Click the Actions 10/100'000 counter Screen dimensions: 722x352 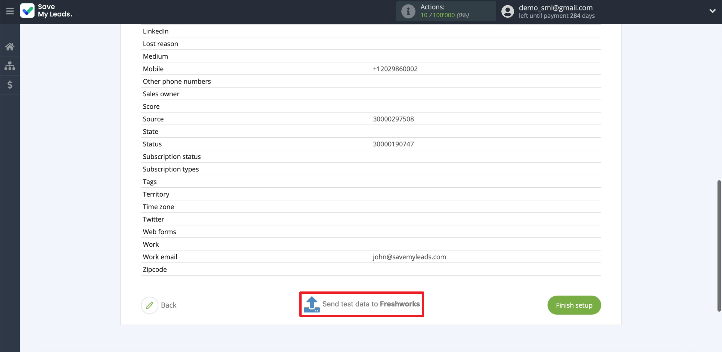point(444,15)
